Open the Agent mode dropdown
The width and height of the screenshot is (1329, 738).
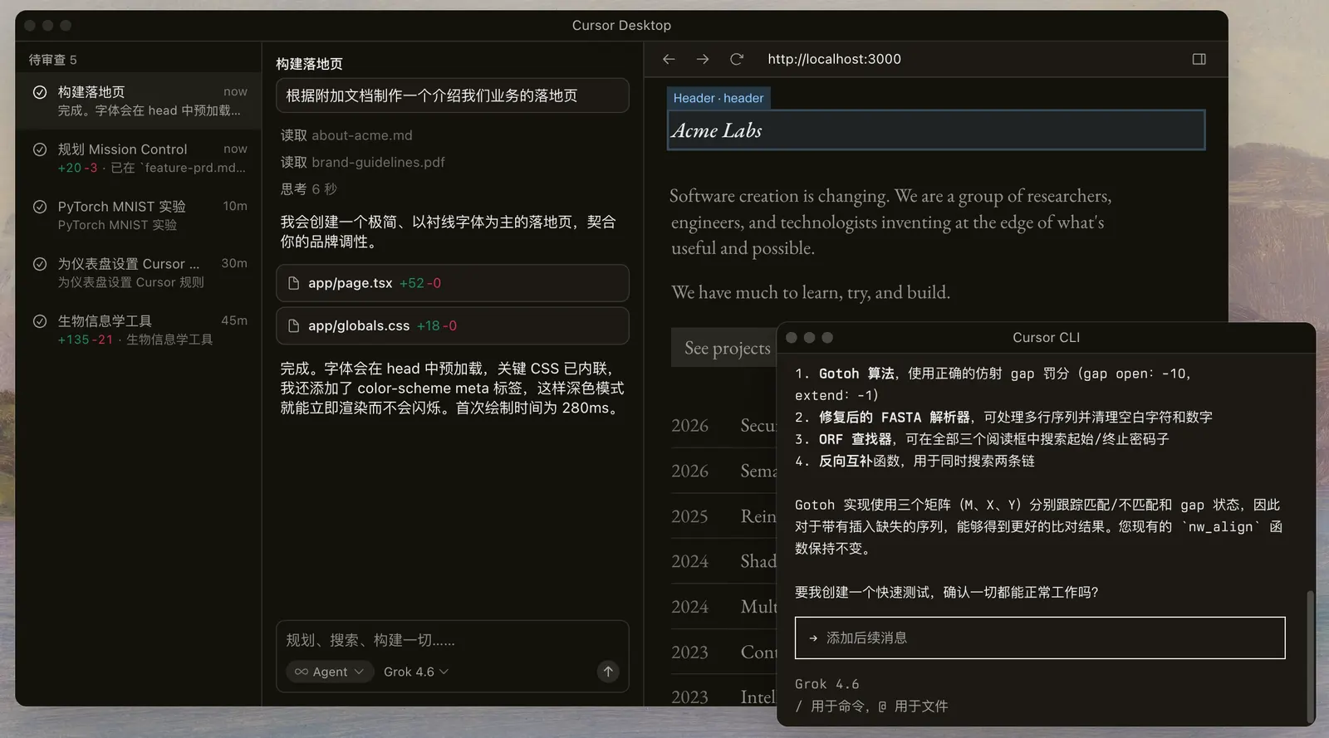point(330,672)
